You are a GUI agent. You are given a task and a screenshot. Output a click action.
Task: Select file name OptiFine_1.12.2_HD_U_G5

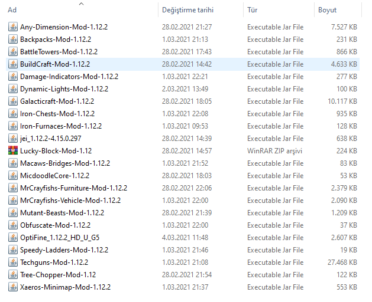click(60, 238)
